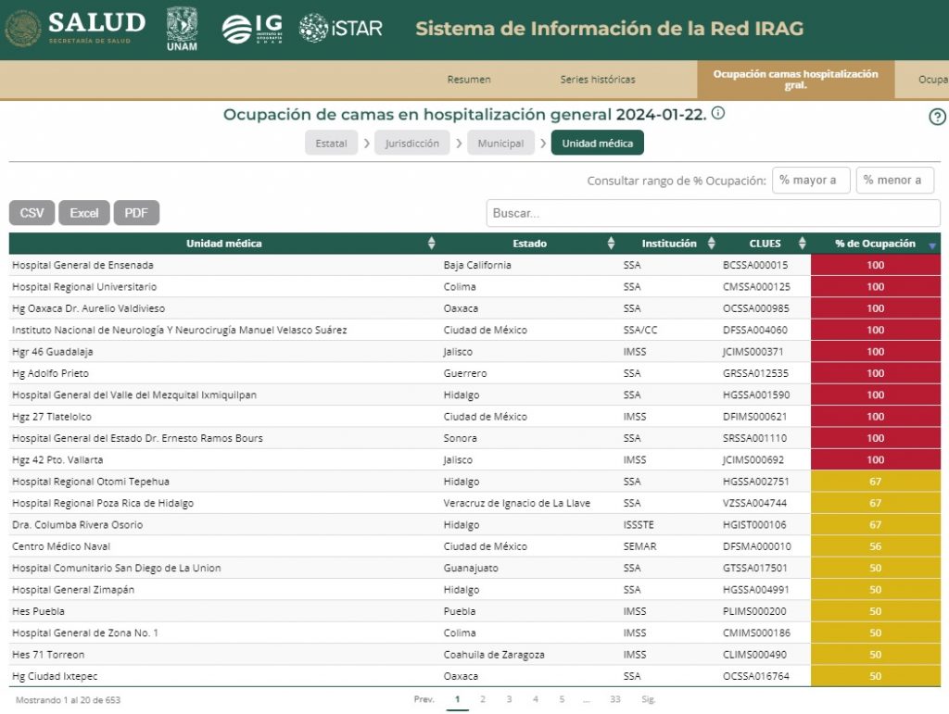Screen dimensions: 949x714
Task: Click the IG Instituto de Geografía logo
Action: point(252,29)
